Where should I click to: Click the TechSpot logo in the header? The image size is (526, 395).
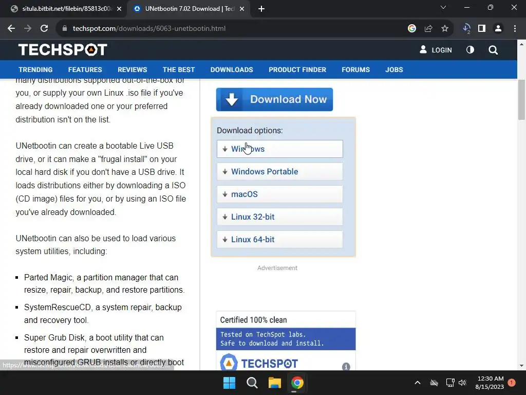point(63,50)
